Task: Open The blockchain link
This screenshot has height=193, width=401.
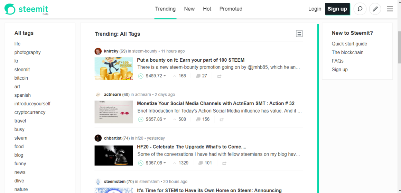Action: pos(347,52)
